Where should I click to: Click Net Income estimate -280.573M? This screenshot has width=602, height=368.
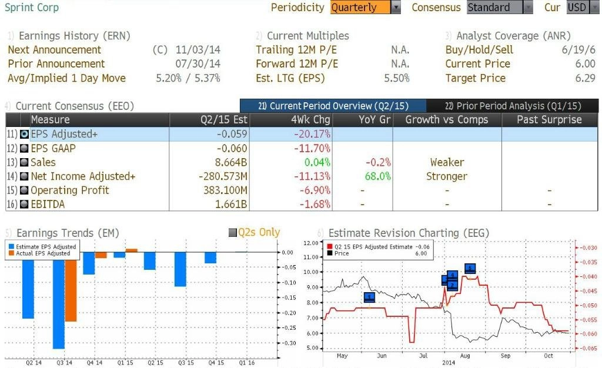point(223,176)
